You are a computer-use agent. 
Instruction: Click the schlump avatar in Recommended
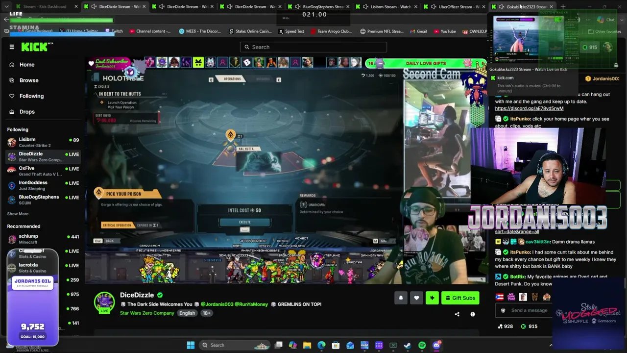[12, 239]
